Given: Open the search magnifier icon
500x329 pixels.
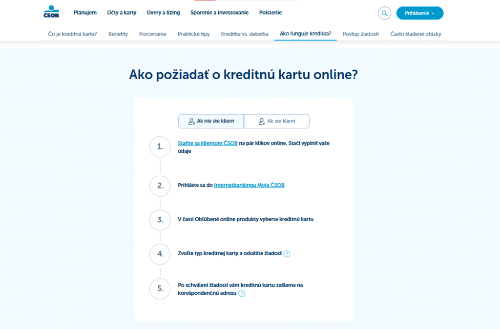Looking at the screenshot, I should point(384,13).
